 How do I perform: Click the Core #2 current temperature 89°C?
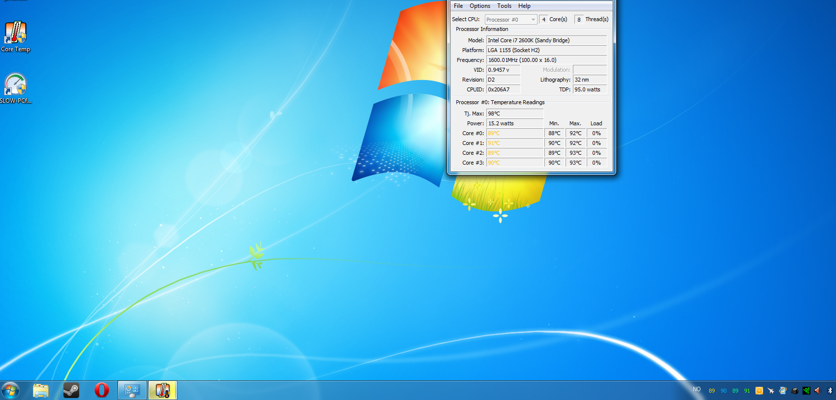(515, 153)
